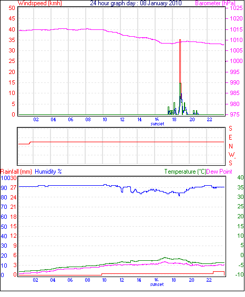The width and height of the screenshot is (245, 297).
Task: Click the 24 hour graph day title
Action: [x=136, y=3]
